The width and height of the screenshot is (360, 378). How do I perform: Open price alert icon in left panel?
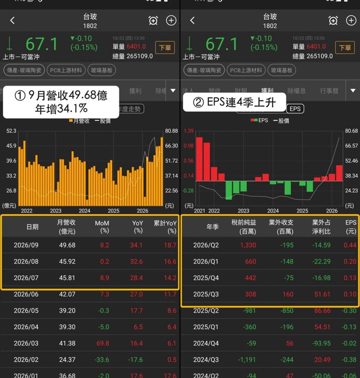(153, 20)
